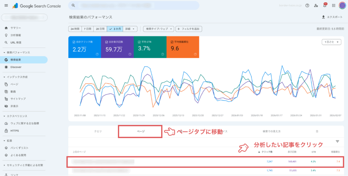Open the Google apps grid
The width and height of the screenshot is (348, 176).
334,5
